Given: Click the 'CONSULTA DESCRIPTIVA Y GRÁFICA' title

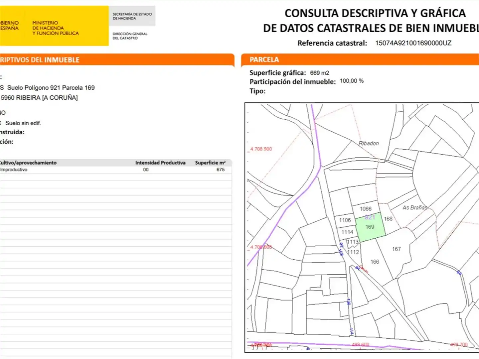Looking at the screenshot, I should [x=375, y=13].
